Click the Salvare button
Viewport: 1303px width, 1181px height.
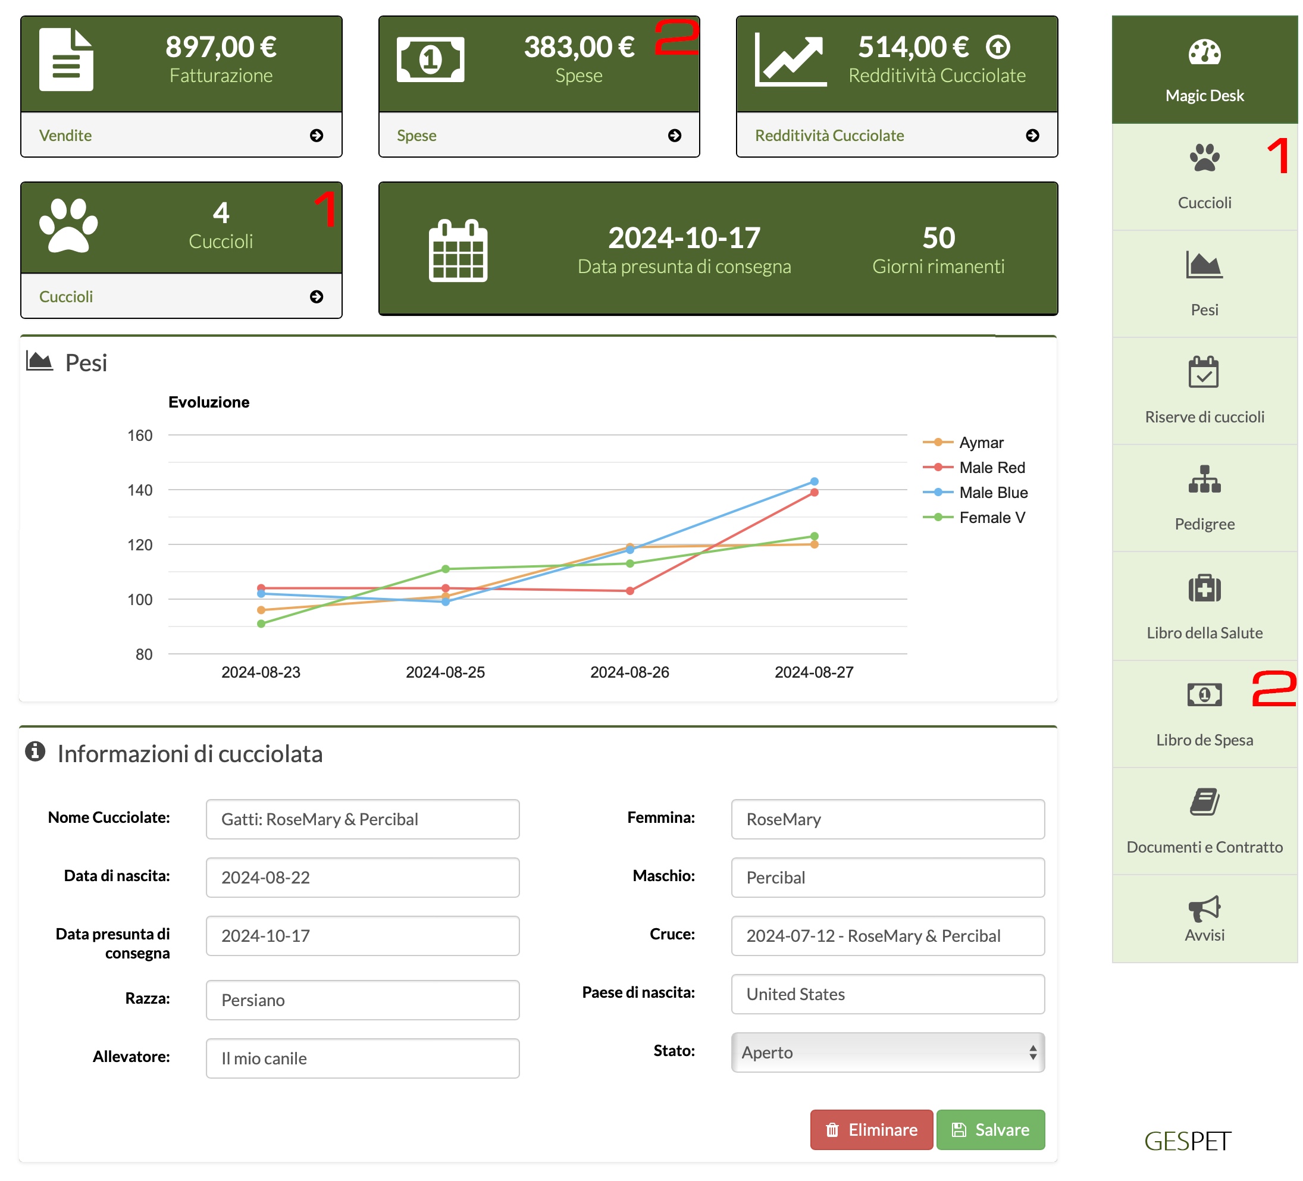coord(990,1130)
